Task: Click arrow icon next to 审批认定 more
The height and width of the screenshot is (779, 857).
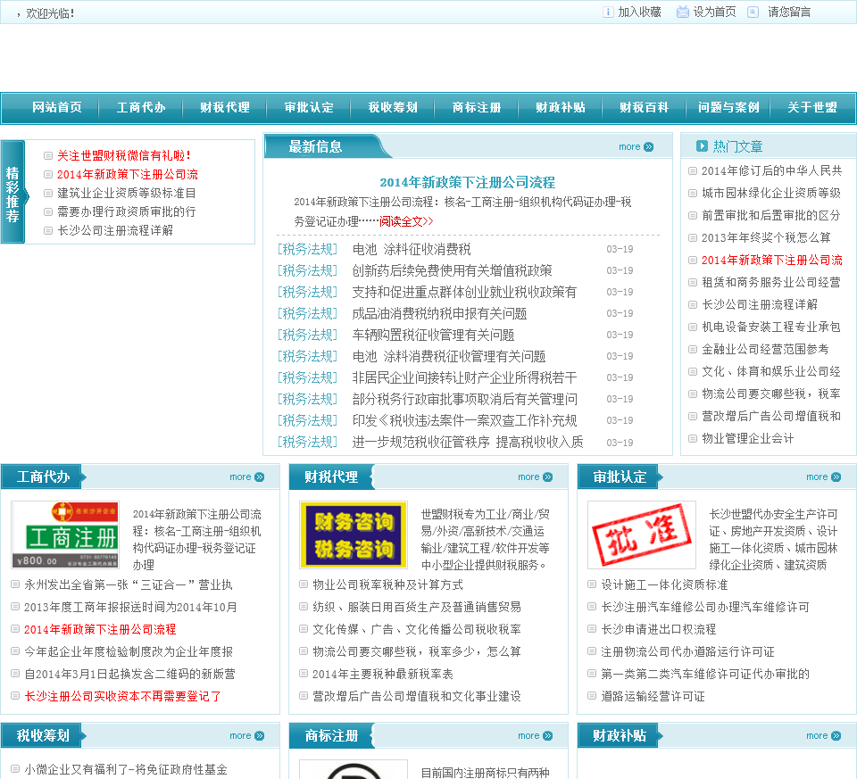Action: (836, 477)
